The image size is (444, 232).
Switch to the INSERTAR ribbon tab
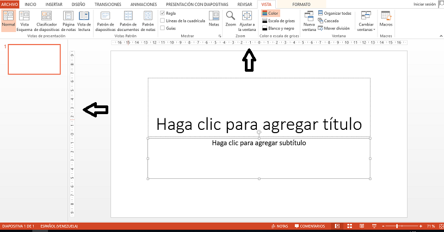click(54, 4)
